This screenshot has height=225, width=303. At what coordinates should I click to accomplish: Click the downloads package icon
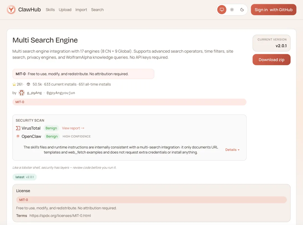tap(28, 84)
